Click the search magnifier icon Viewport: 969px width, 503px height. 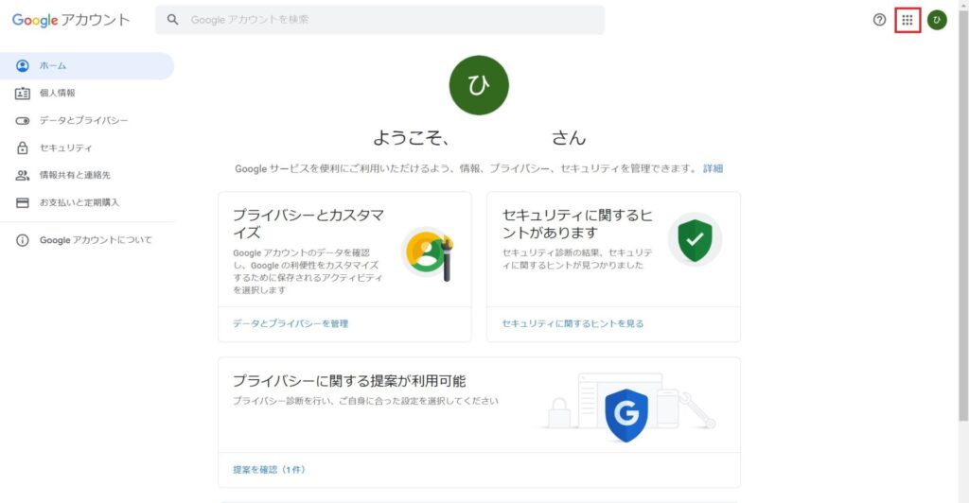pos(172,20)
